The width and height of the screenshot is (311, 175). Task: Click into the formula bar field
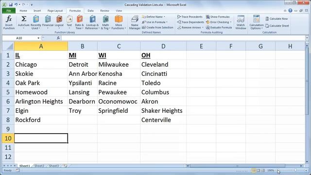183,38
